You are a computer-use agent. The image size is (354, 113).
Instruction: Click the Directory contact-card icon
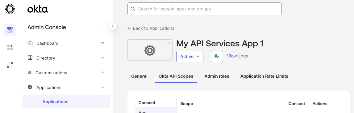pyautogui.click(x=30, y=58)
